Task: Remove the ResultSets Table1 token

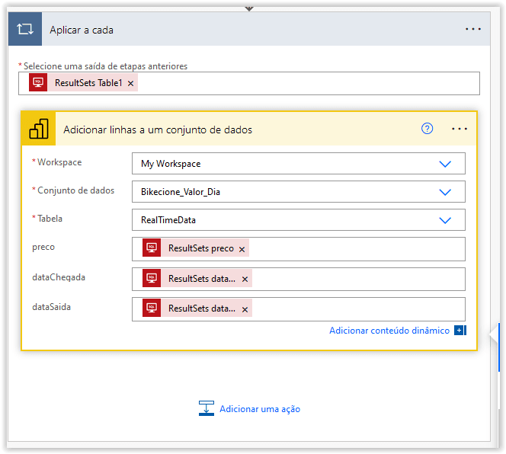Action: point(131,84)
